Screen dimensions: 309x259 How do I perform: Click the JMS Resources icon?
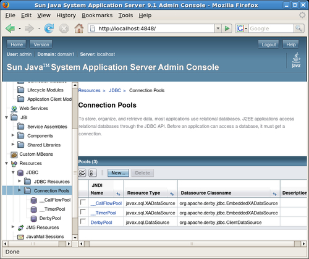pos(20,227)
